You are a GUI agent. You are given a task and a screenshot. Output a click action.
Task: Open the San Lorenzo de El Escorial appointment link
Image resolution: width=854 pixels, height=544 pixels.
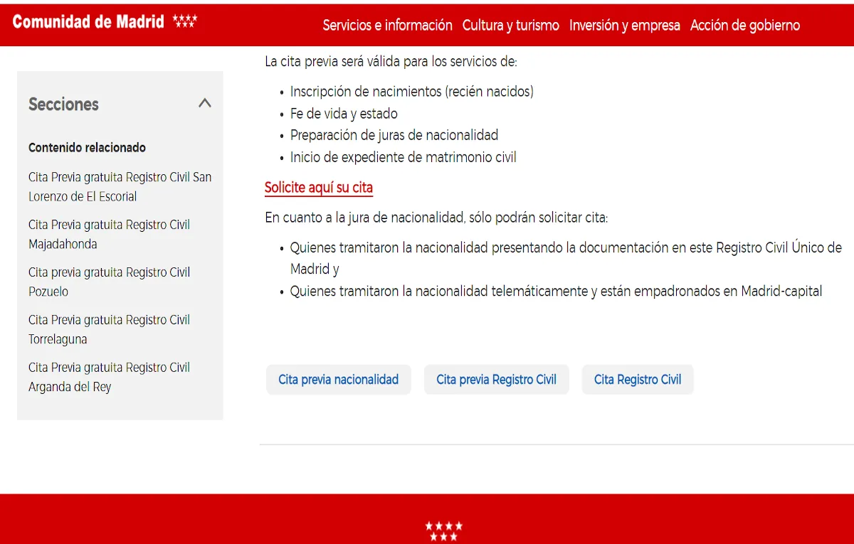coord(120,186)
